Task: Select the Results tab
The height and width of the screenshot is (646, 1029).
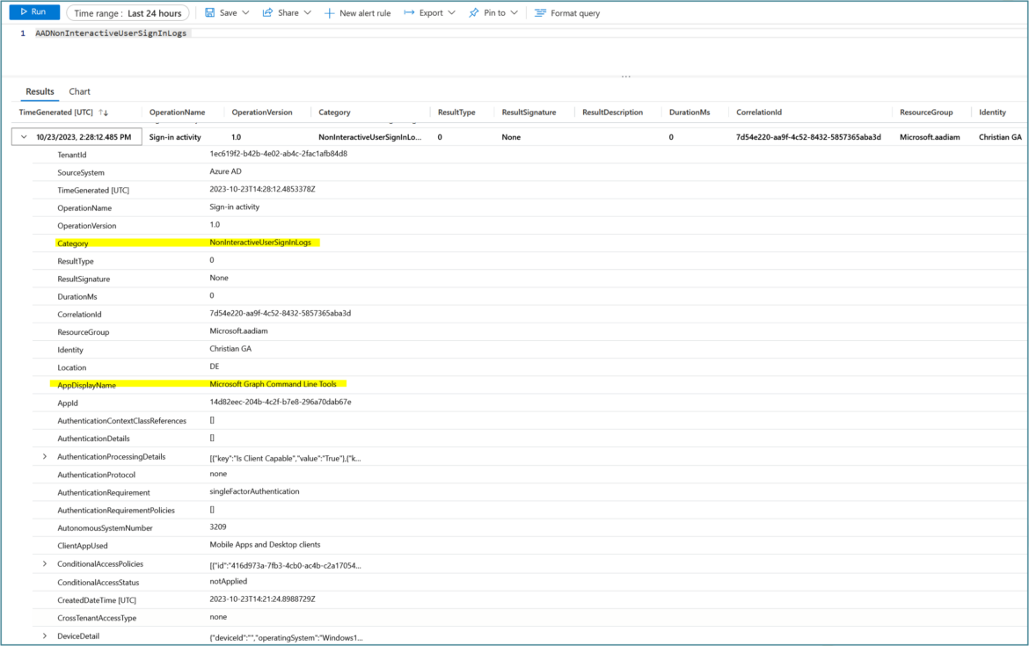Action: pyautogui.click(x=39, y=91)
